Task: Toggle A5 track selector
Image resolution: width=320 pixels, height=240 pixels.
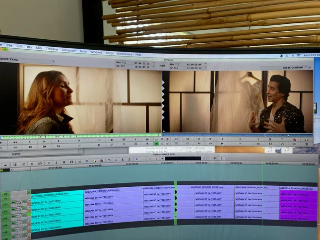Action: click(4, 232)
